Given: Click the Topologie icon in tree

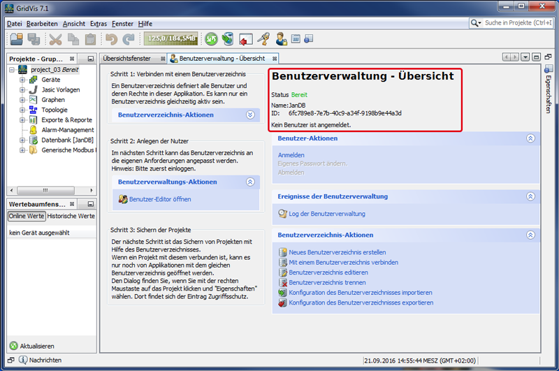Looking at the screenshot, I should (33, 110).
